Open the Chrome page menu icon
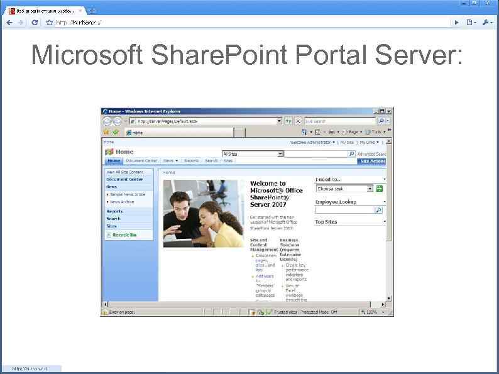This screenshot has width=499, height=374. [471, 23]
